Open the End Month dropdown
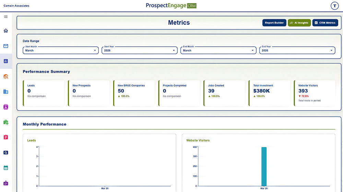 coord(218,50)
